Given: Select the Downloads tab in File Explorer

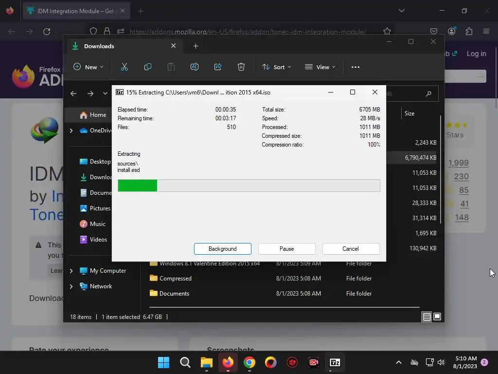Looking at the screenshot, I should 125,46.
